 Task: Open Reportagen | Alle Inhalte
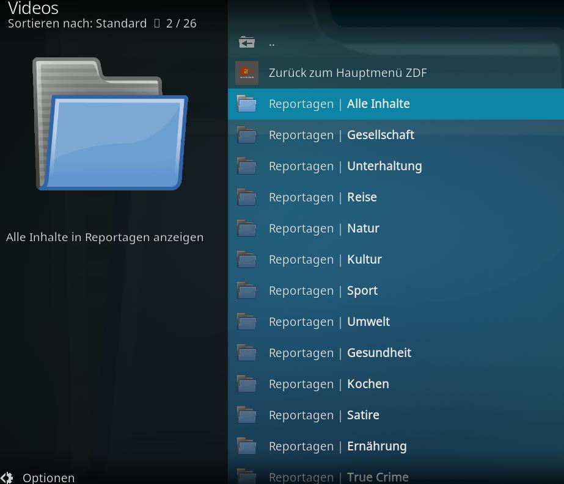click(396, 104)
